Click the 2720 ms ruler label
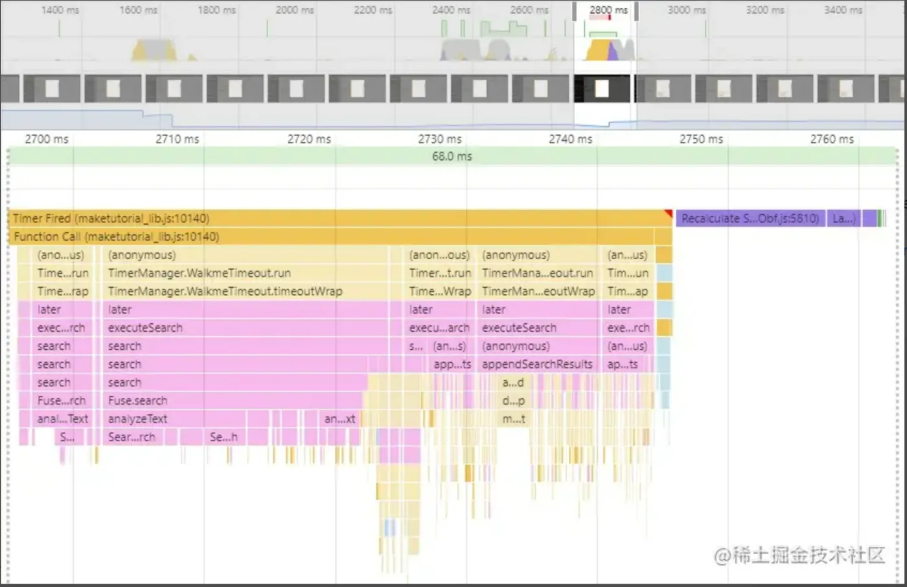Viewport: 907px width, 587px height. 309,139
